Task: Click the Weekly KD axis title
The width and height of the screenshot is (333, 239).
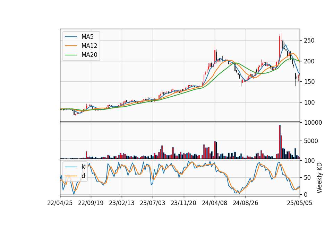Action: tap(319, 178)
